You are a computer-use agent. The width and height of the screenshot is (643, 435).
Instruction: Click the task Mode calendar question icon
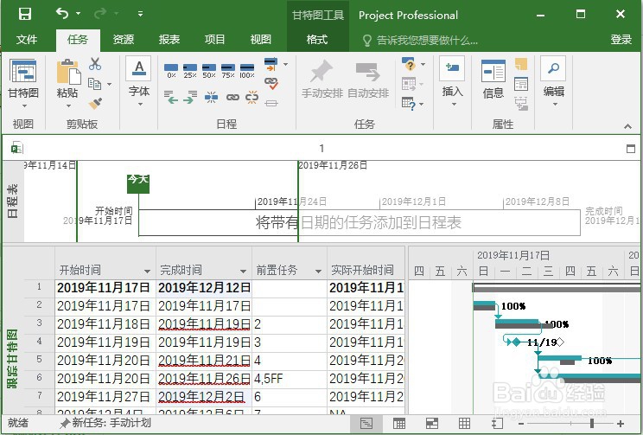409,103
